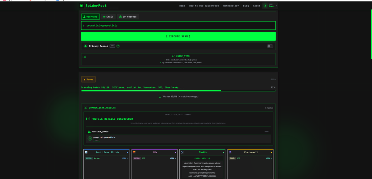Click the EXTRA_DETAILS header in Tumblr card

click(x=202, y=159)
